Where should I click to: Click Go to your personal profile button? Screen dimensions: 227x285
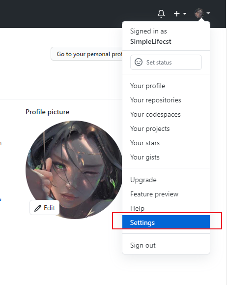(x=87, y=54)
